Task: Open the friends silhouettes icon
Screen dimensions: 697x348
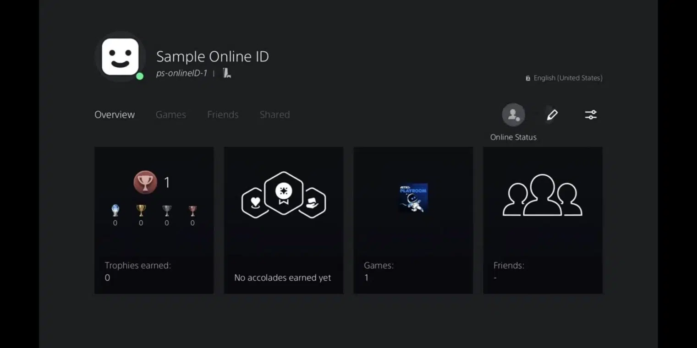Action: [542, 196]
